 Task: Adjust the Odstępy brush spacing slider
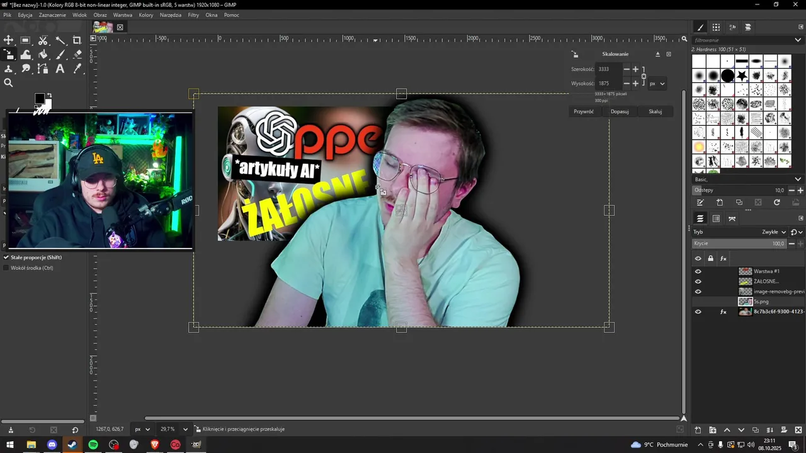(739, 190)
